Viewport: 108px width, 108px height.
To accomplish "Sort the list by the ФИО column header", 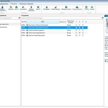I will (x=43, y=22).
